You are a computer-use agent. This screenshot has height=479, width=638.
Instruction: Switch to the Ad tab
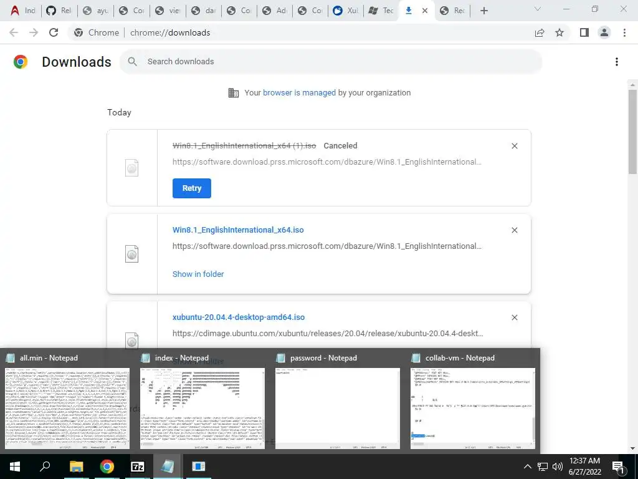(274, 11)
